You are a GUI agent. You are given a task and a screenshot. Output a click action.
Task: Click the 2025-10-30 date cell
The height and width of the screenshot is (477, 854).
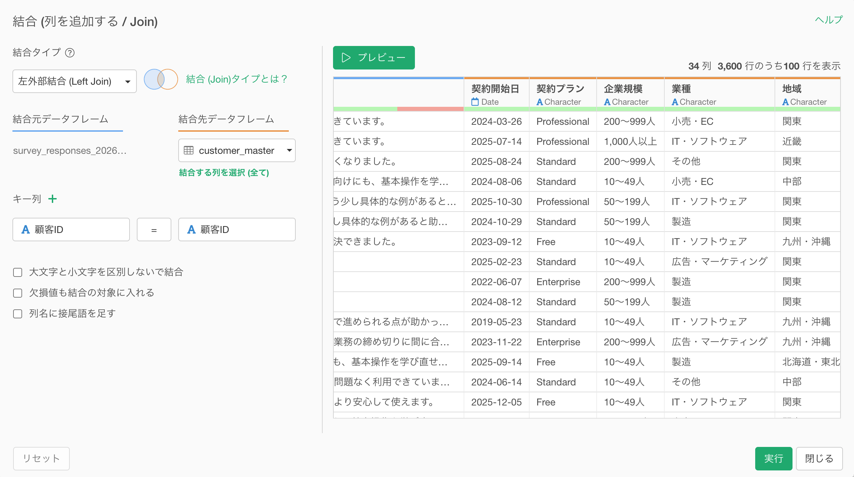tap(496, 202)
